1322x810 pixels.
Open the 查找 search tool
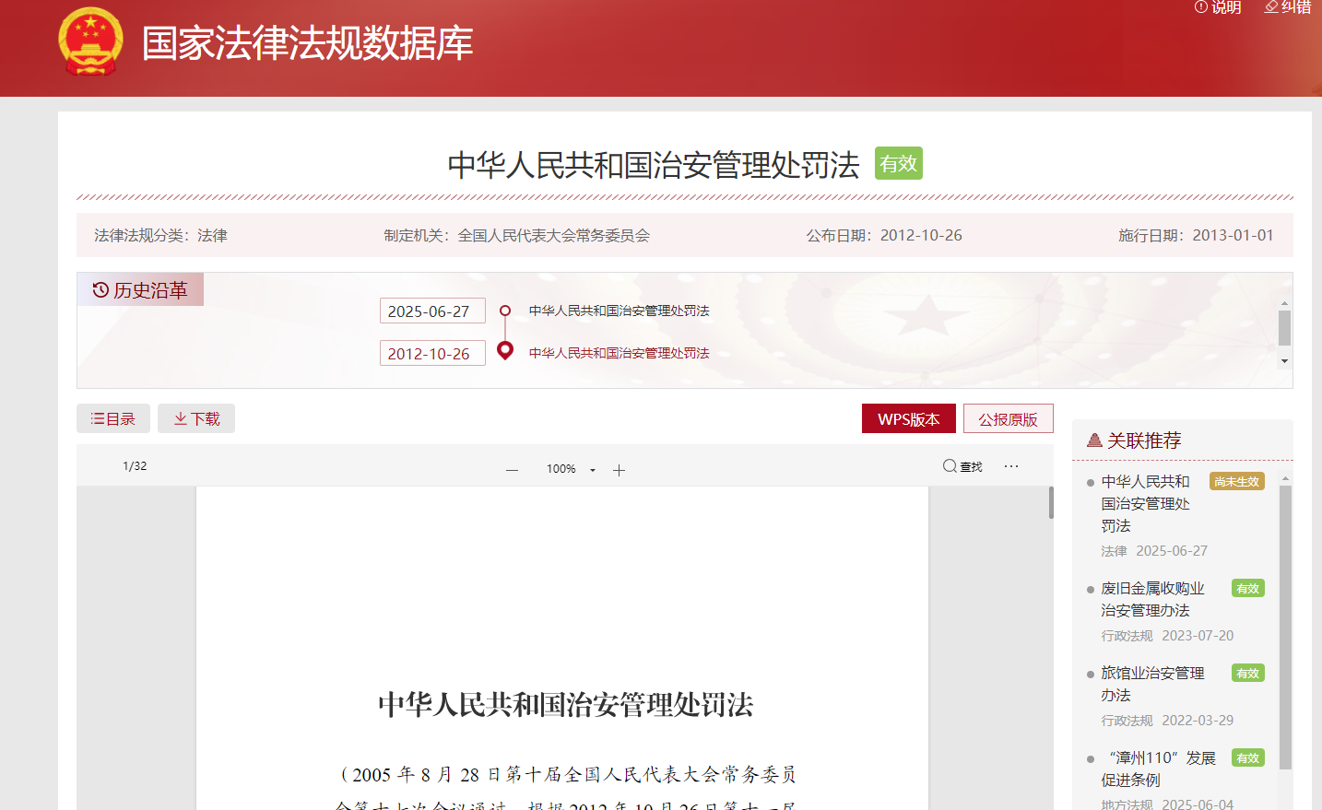coord(962,466)
